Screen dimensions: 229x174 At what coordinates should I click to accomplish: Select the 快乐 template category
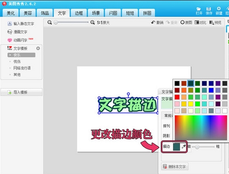tap(21, 55)
